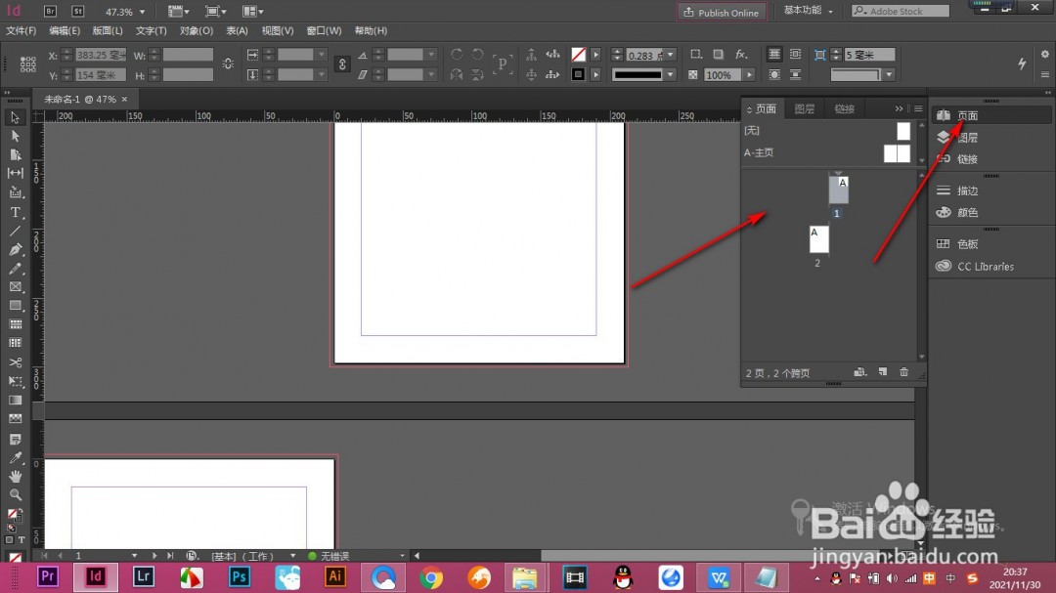Select page 2 thumbnail in Pages panel
Image resolution: width=1056 pixels, height=593 pixels.
[818, 239]
